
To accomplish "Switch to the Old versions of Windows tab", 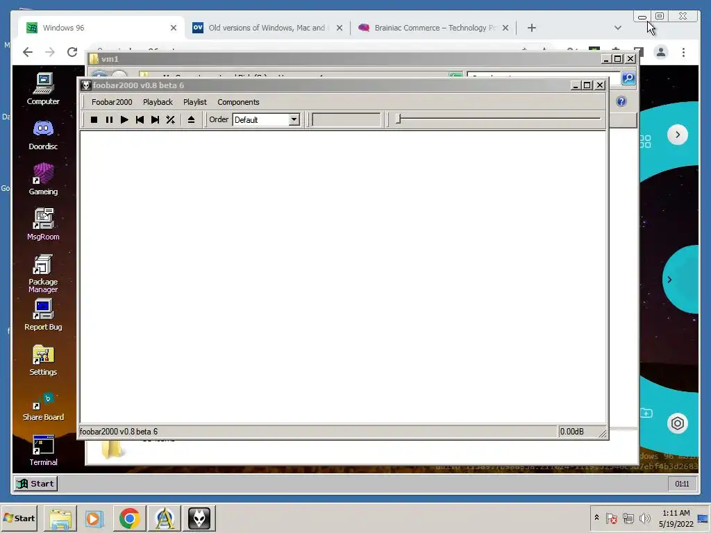I will pyautogui.click(x=266, y=28).
